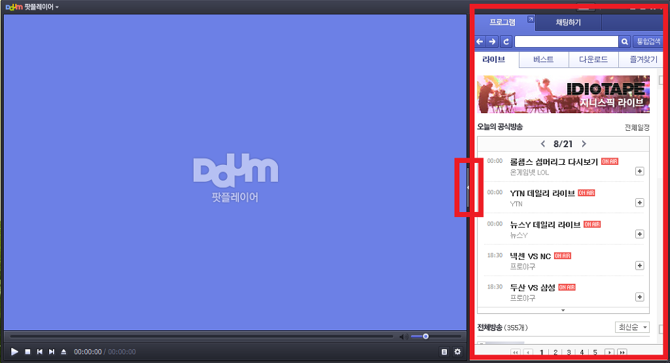Add YTN 데일리 라이브 with plus icon
Viewport: 670px width, 363px height.
point(640,202)
